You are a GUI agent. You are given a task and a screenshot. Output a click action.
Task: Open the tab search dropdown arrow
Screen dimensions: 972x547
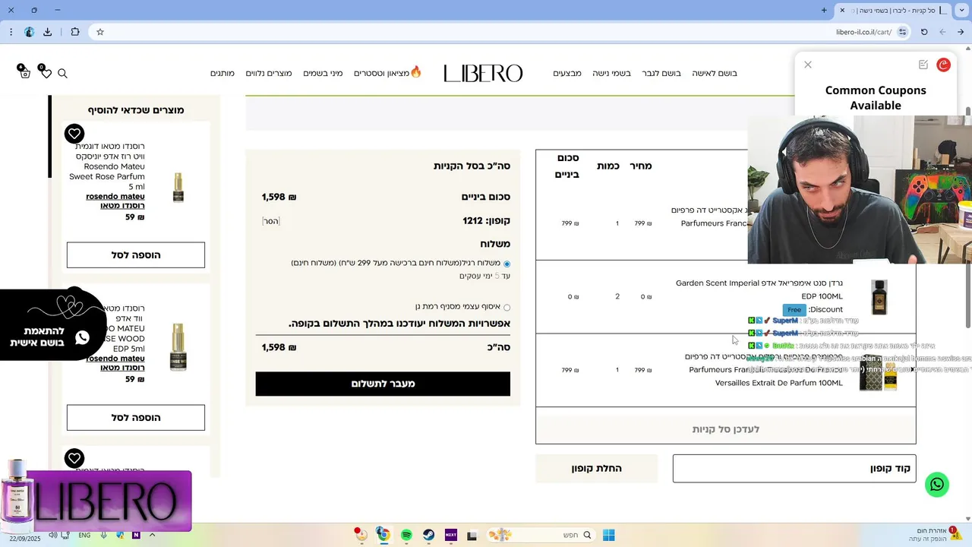[x=962, y=10]
